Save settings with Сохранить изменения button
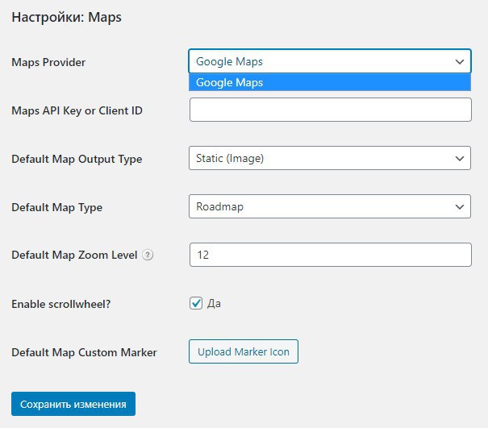The height and width of the screenshot is (428, 488). pos(73,404)
